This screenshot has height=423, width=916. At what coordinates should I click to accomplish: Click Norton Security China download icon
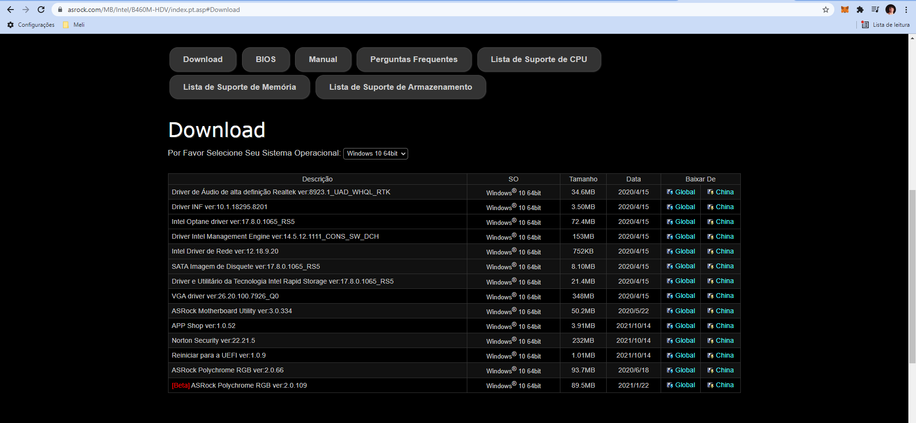click(x=710, y=341)
